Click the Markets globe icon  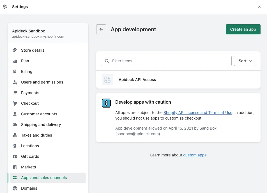15,167
